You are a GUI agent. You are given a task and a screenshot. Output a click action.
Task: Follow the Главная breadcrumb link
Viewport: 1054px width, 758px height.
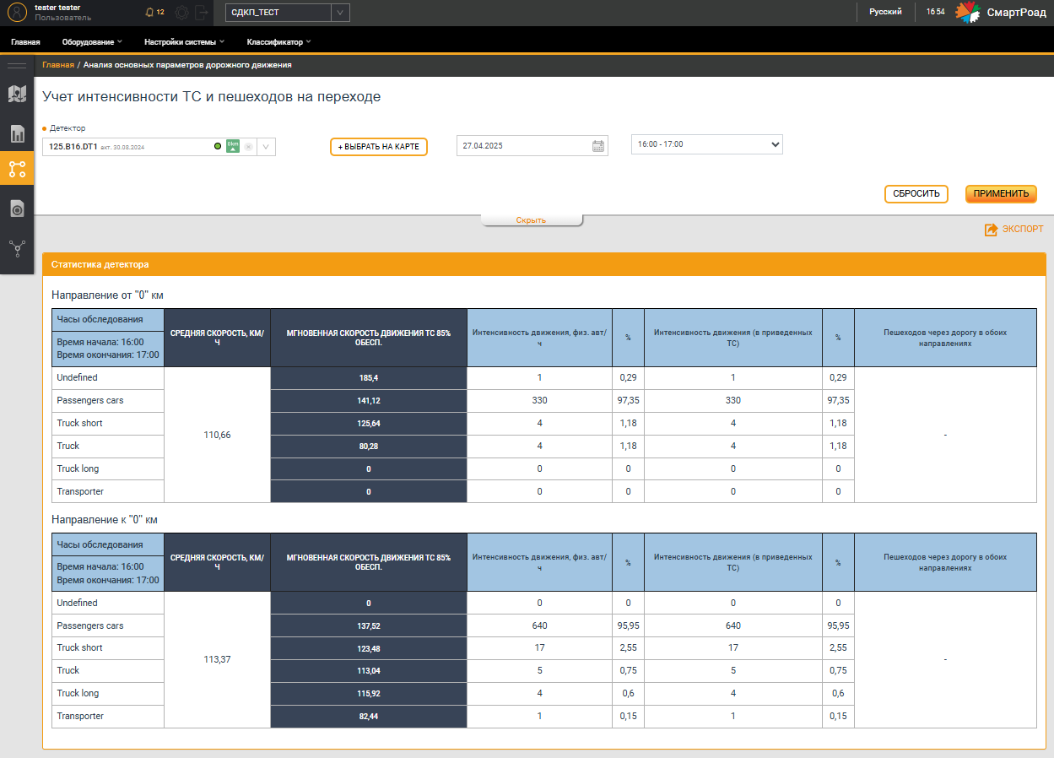(x=58, y=64)
